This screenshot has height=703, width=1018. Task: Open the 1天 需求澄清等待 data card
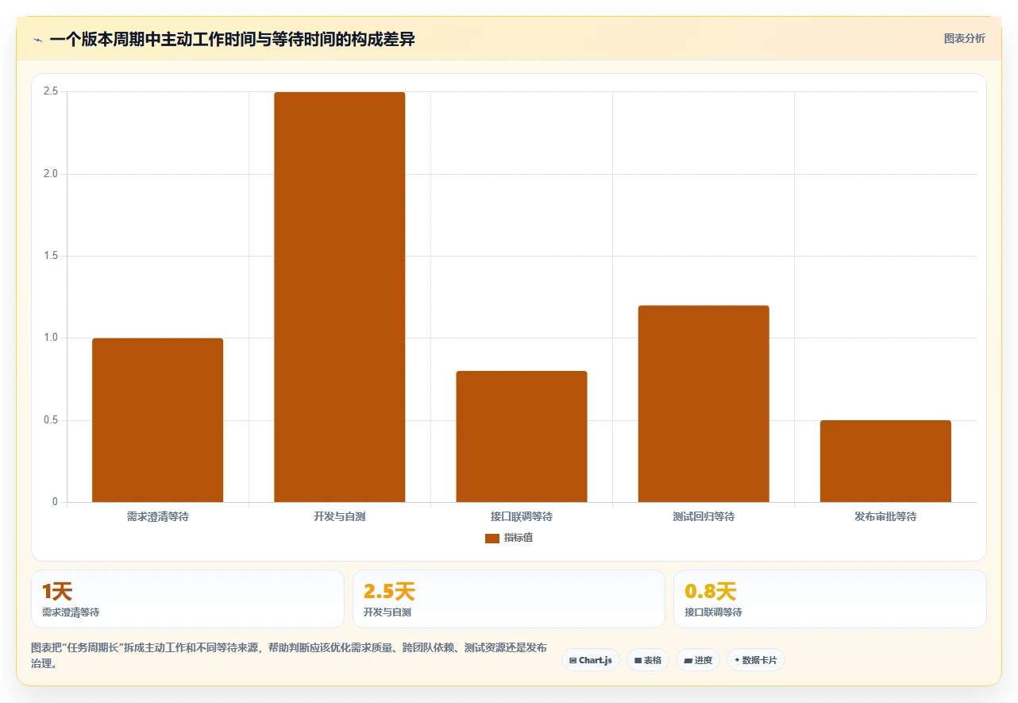tap(187, 599)
